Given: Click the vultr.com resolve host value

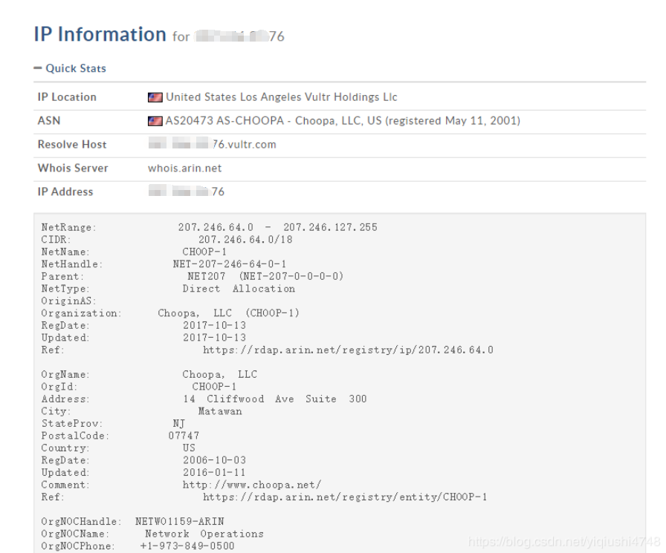Looking at the screenshot, I should tap(213, 144).
